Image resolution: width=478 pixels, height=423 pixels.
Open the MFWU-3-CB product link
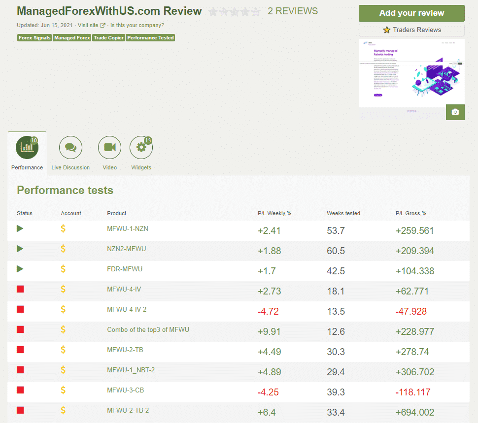pyautogui.click(x=125, y=390)
